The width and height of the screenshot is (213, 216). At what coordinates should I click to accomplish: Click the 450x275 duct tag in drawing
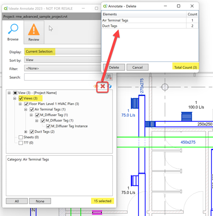pos(188,142)
